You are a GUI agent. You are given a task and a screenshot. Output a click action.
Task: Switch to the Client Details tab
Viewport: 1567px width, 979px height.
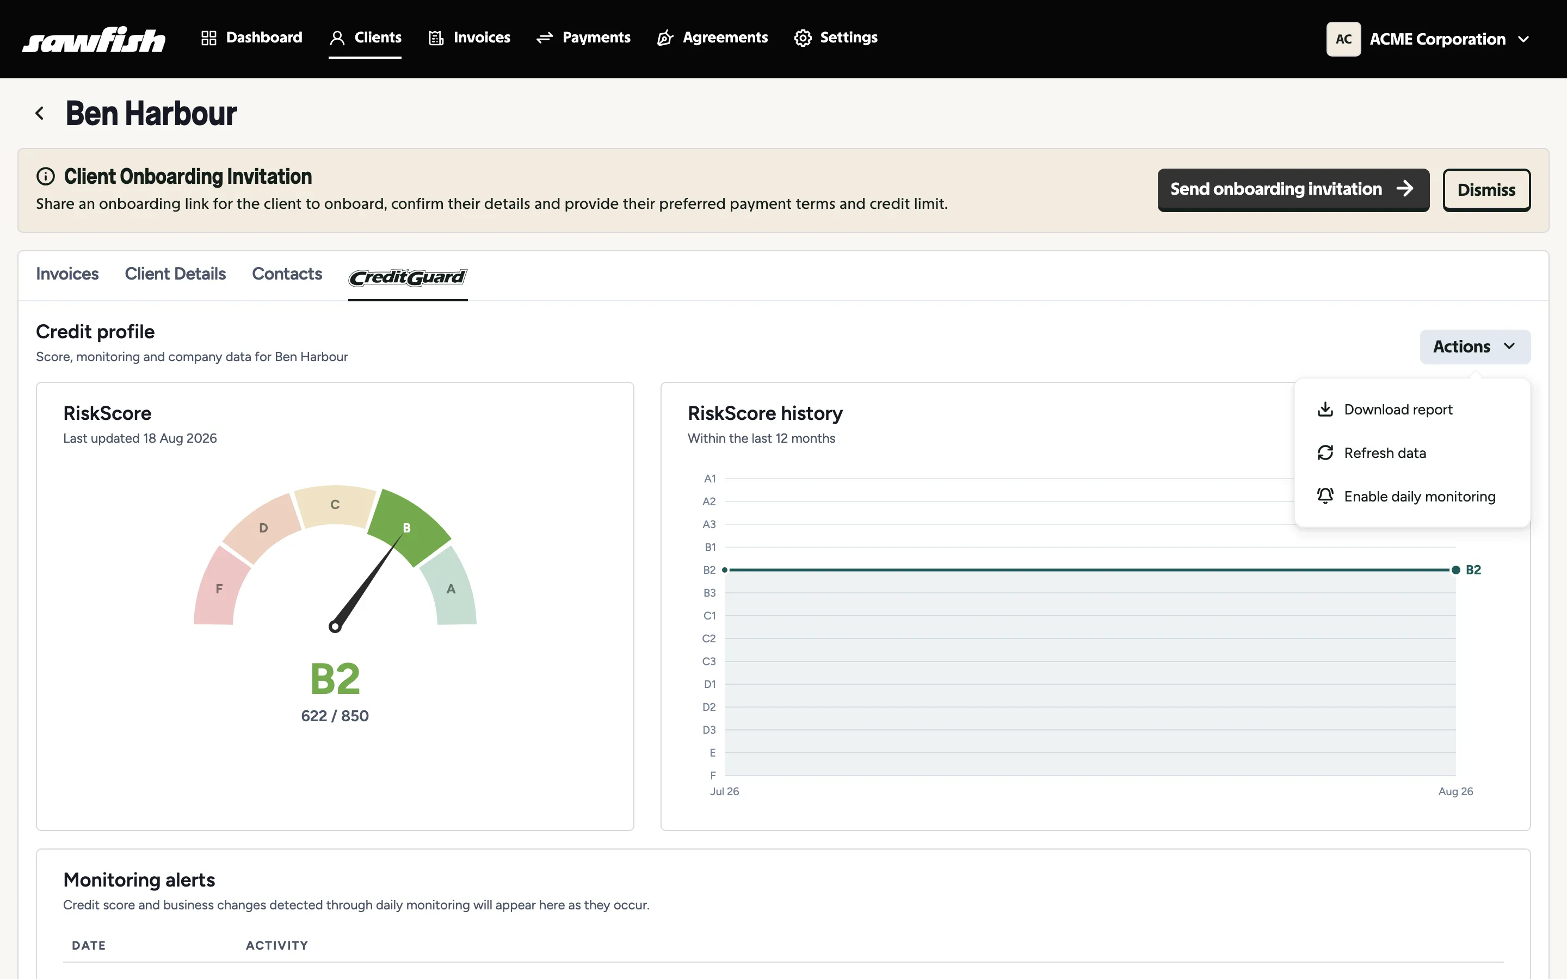point(175,274)
